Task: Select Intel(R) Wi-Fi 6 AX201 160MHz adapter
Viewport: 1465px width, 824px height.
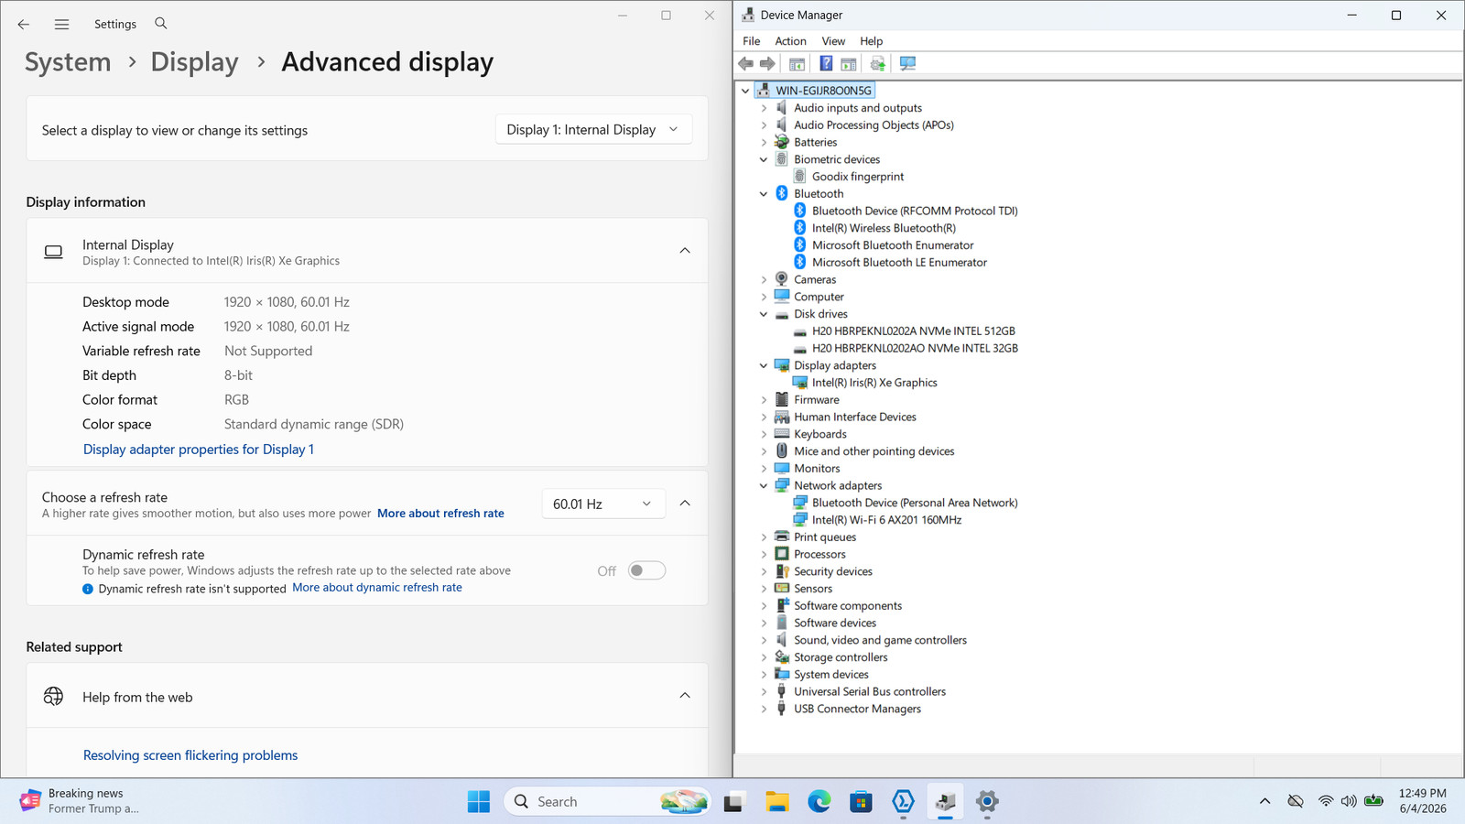Action: 886,520
